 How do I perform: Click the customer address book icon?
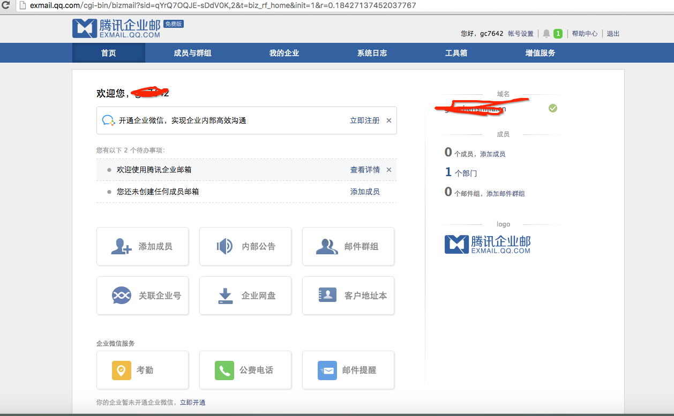click(x=327, y=295)
